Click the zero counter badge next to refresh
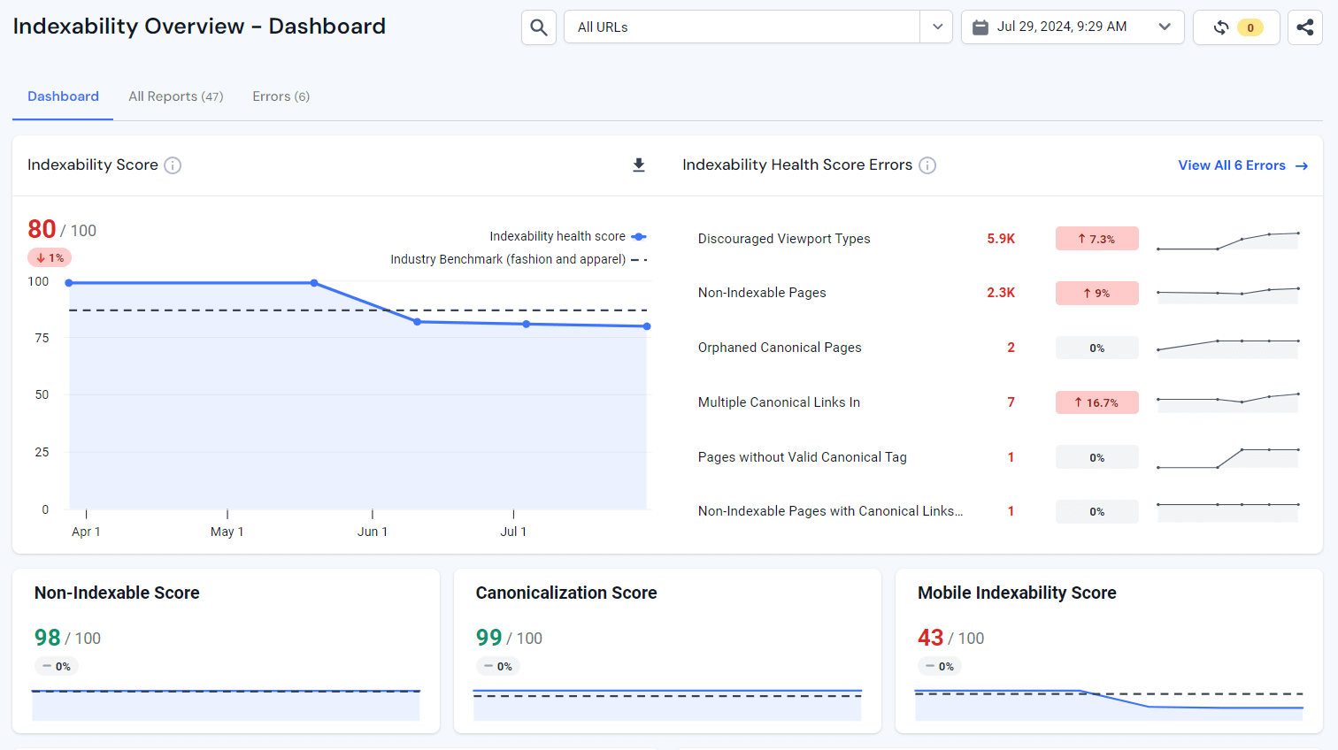This screenshot has width=1338, height=750. [1250, 27]
